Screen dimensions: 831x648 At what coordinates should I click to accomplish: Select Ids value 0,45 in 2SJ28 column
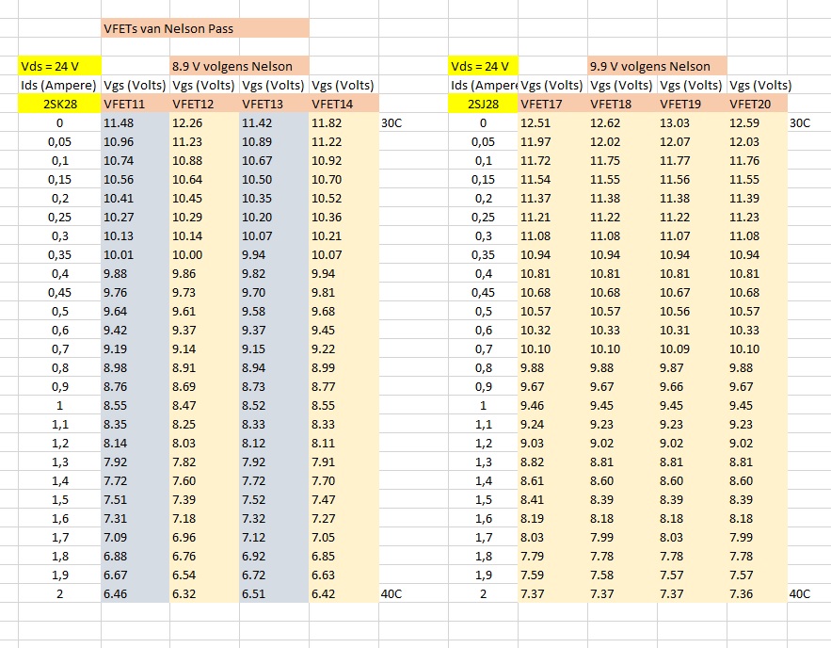pos(483,292)
